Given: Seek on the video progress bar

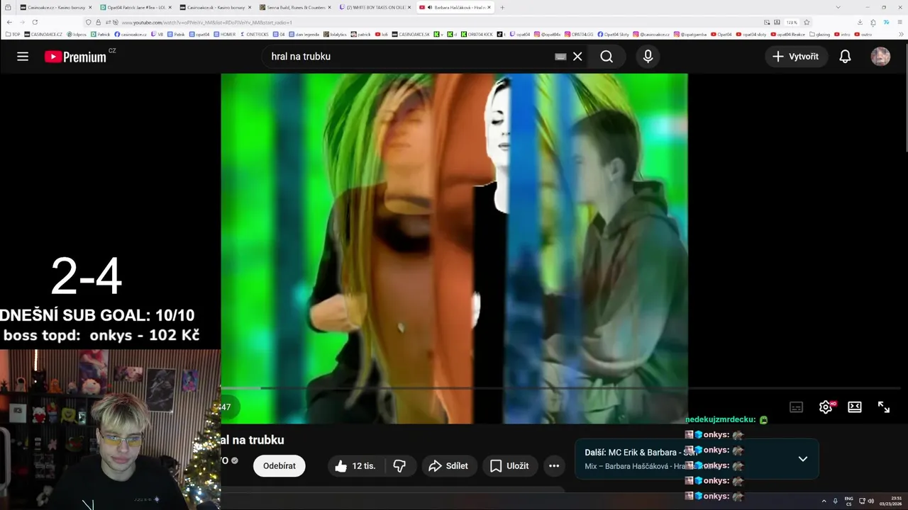Looking at the screenshot, I should [560, 388].
